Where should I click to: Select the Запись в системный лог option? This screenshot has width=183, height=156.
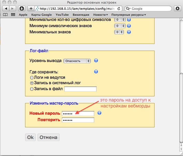pyautogui.click(x=32, y=83)
